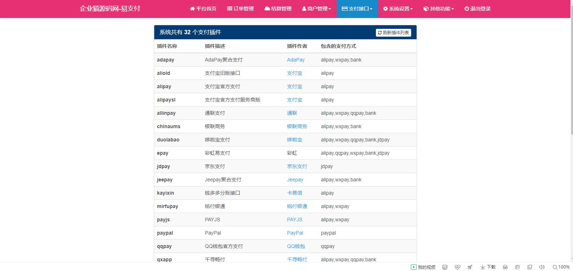The width and height of the screenshot is (573, 271).
Task: Select the payjs plugin name
Action: point(163,220)
